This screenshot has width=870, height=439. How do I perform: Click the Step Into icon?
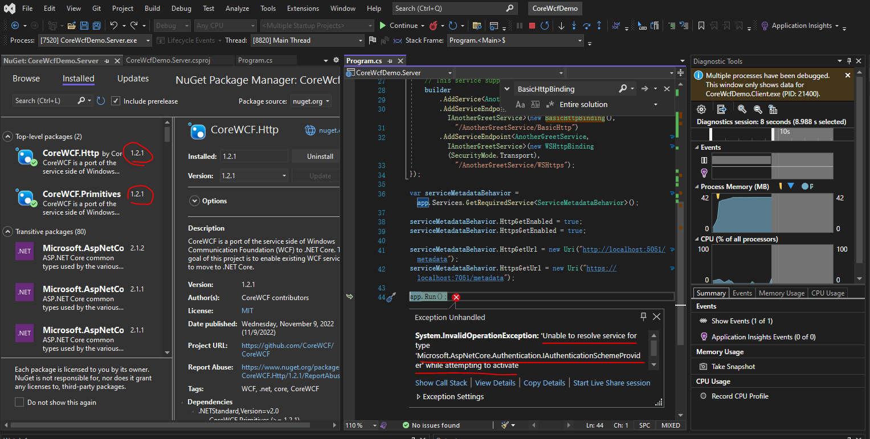click(x=574, y=26)
